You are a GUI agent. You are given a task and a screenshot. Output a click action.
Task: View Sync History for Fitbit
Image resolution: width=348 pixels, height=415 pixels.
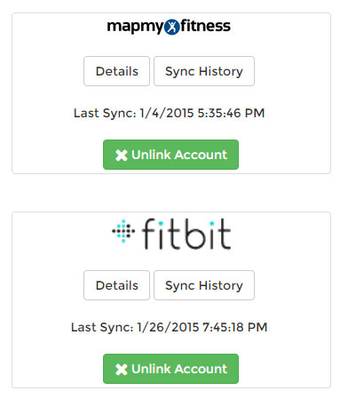[x=204, y=285]
